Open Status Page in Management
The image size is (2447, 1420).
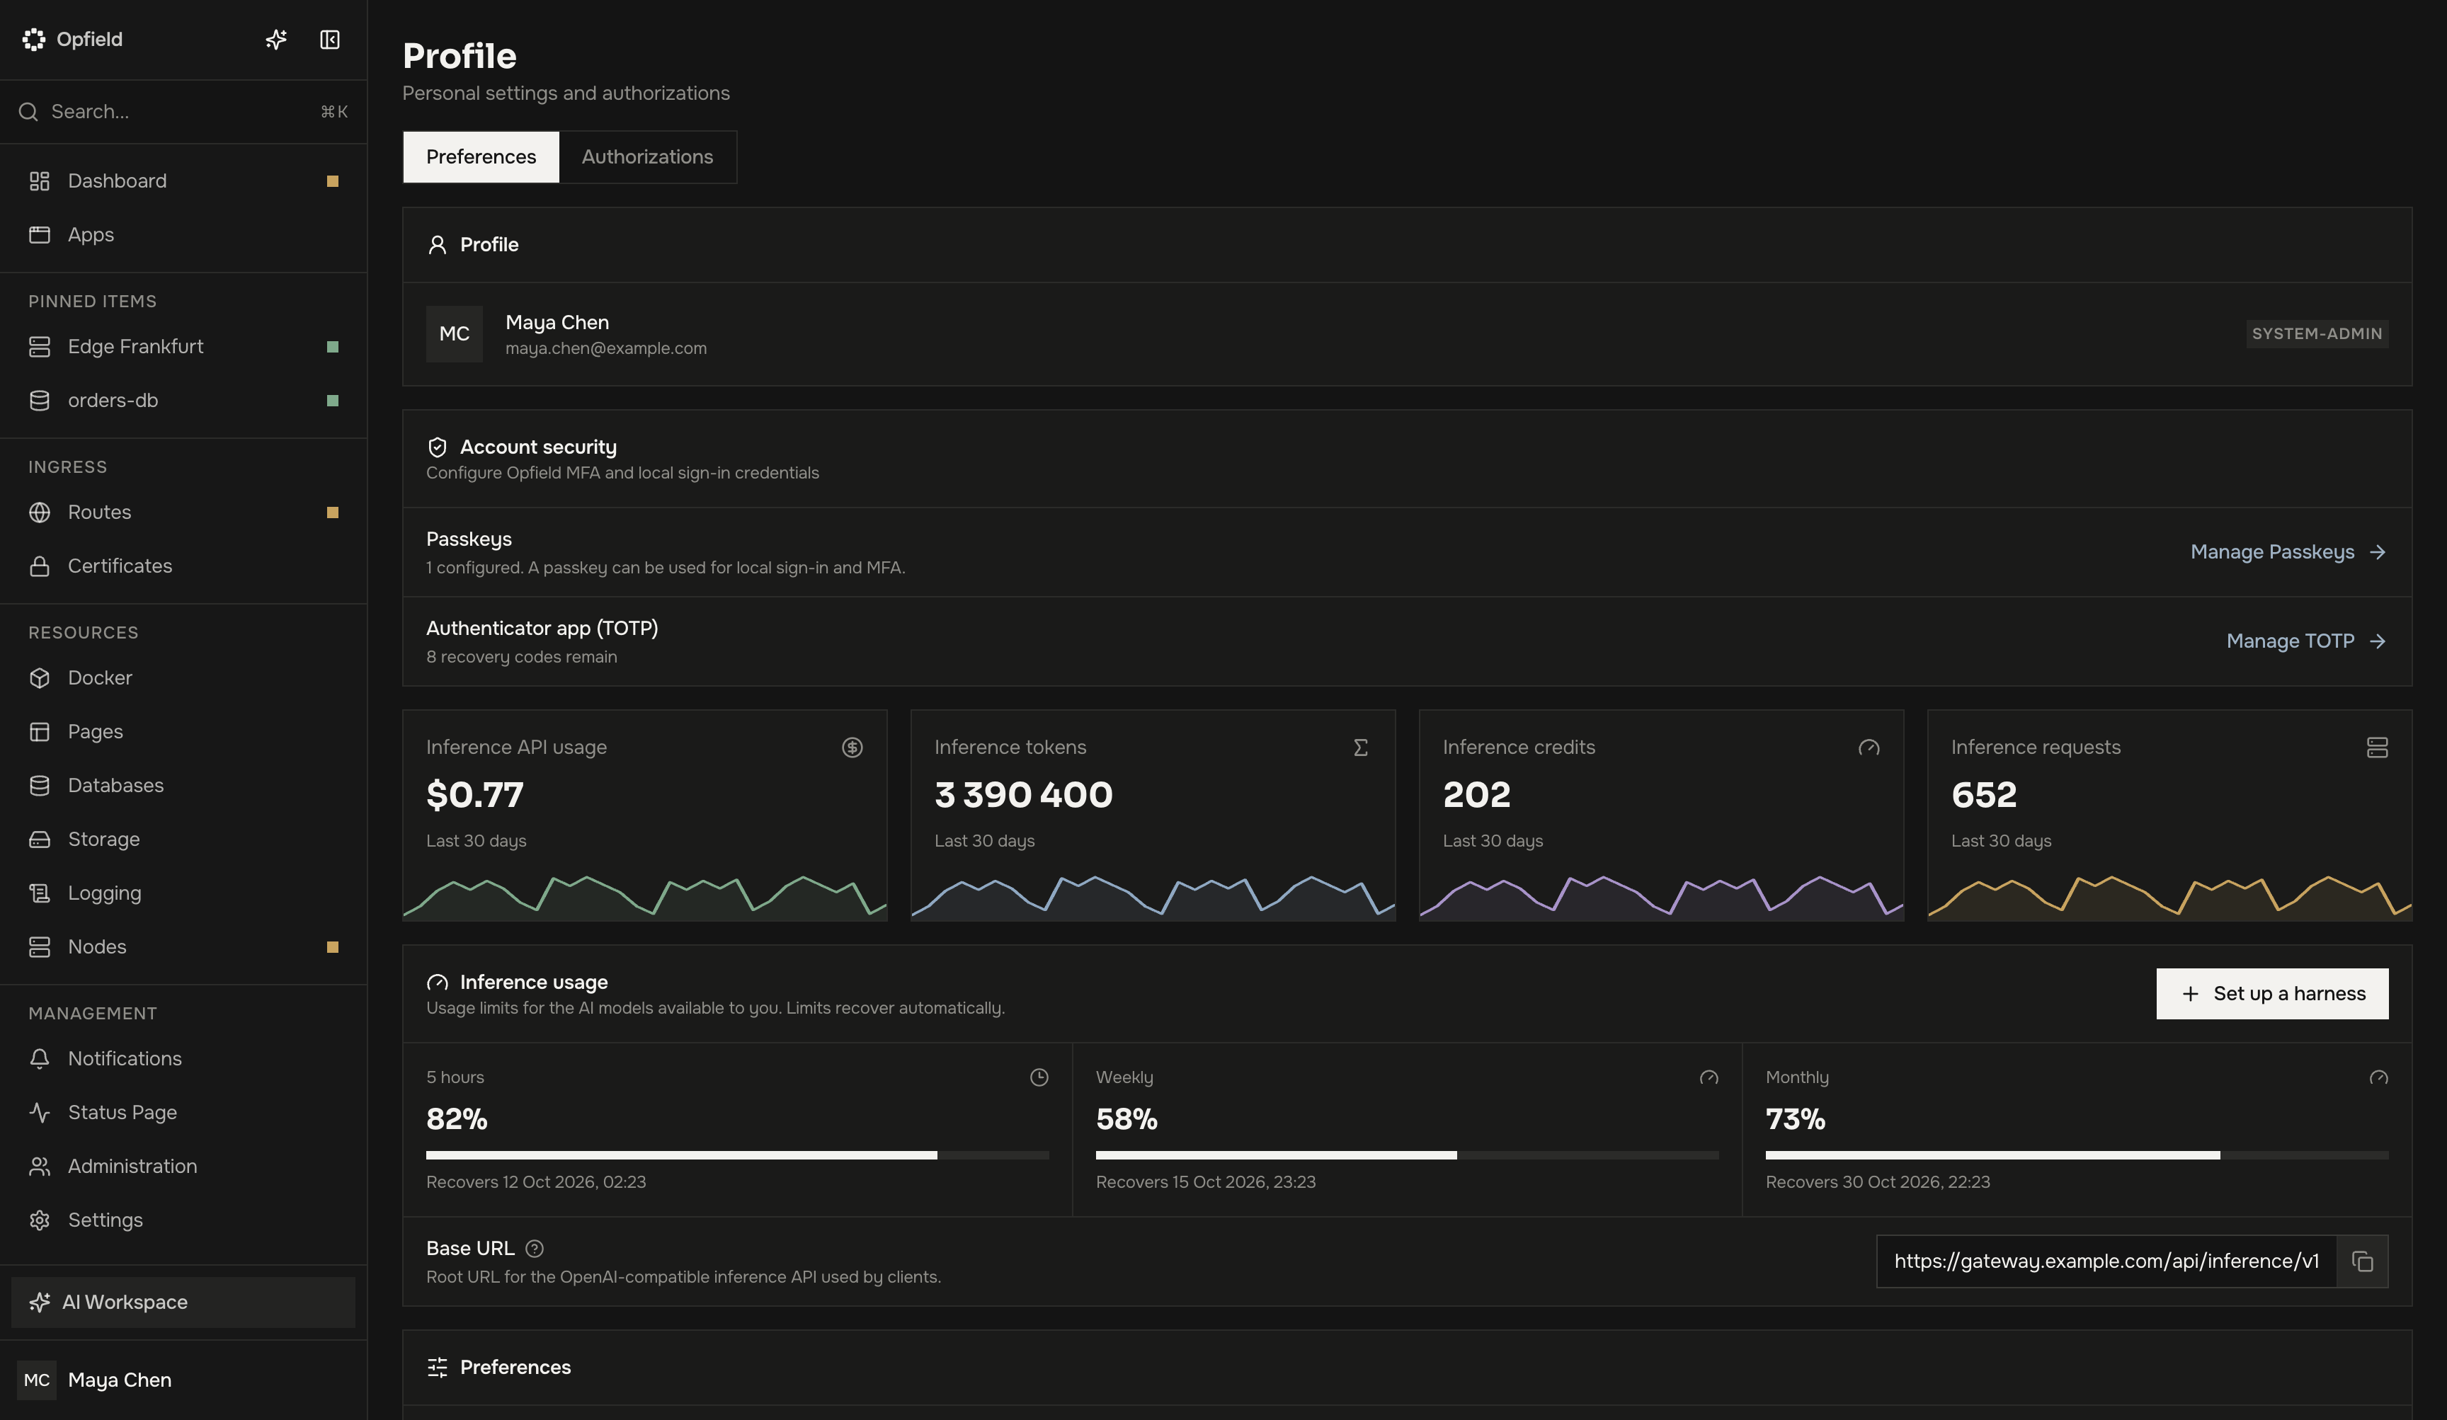(183, 1112)
